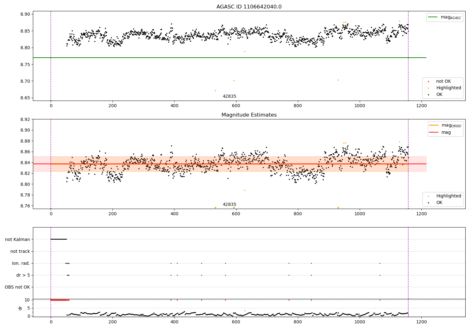The width and height of the screenshot is (470, 329).
Task: Click the 'OBS not OK' row label
Action: coord(17,287)
